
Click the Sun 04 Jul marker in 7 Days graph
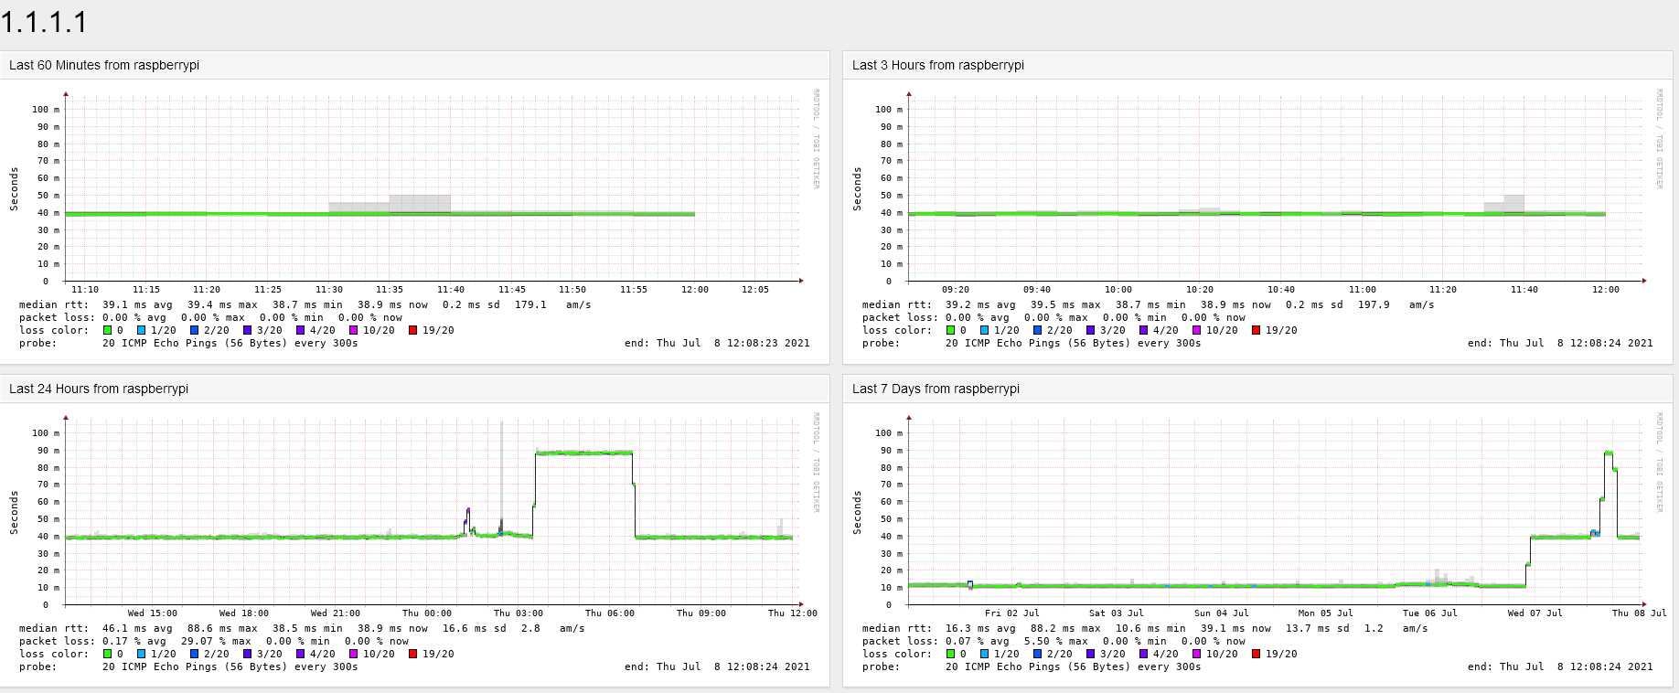(1220, 613)
